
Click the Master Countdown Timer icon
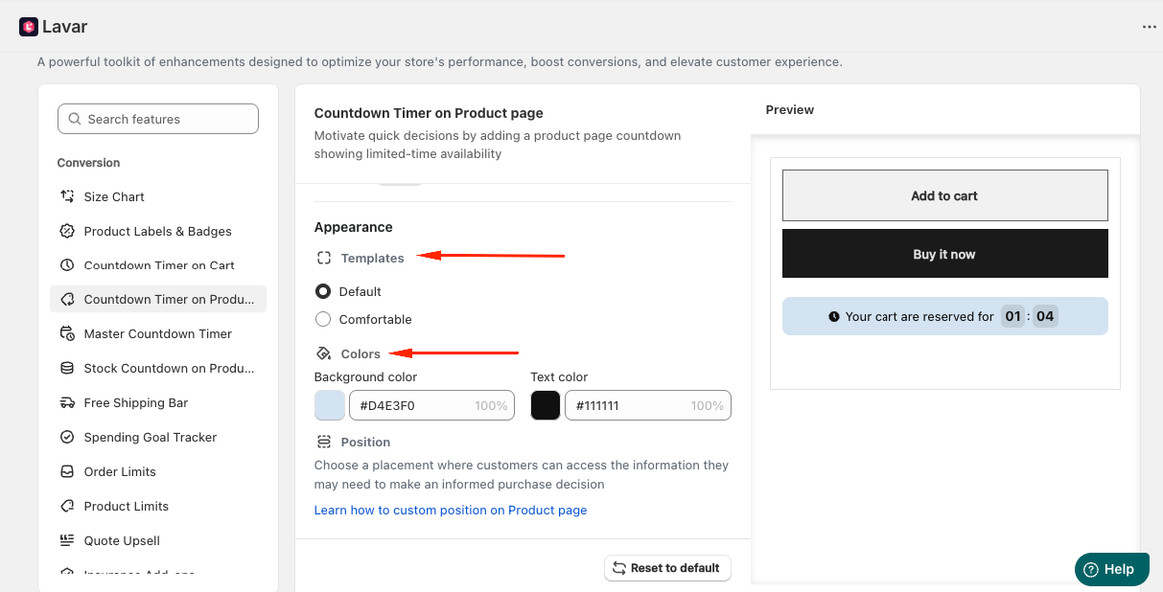point(67,334)
